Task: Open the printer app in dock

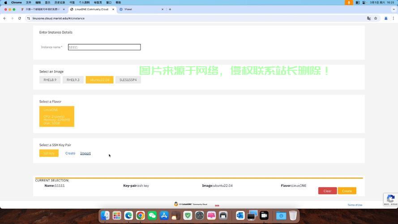Action: click(x=223, y=215)
